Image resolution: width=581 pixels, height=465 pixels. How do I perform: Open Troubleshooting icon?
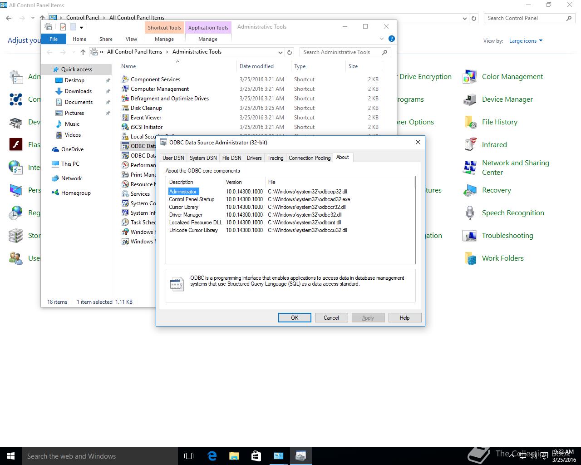pyautogui.click(x=470, y=236)
